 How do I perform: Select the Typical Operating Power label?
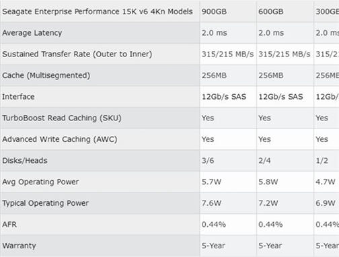[x=46, y=203]
